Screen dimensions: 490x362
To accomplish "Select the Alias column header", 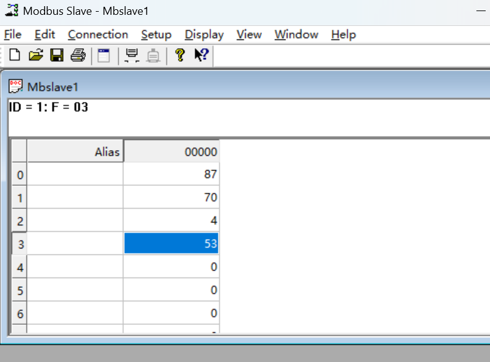I will coord(75,151).
